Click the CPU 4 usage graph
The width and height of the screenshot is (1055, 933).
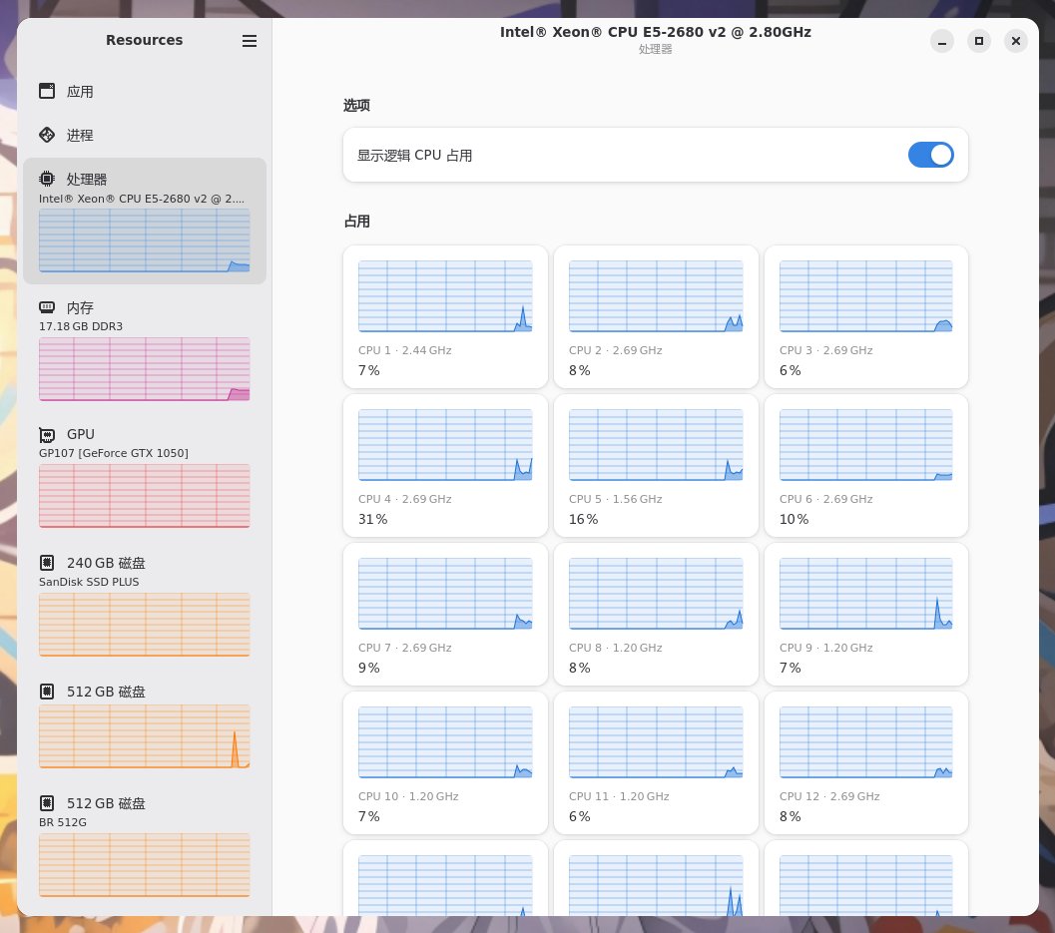445,445
